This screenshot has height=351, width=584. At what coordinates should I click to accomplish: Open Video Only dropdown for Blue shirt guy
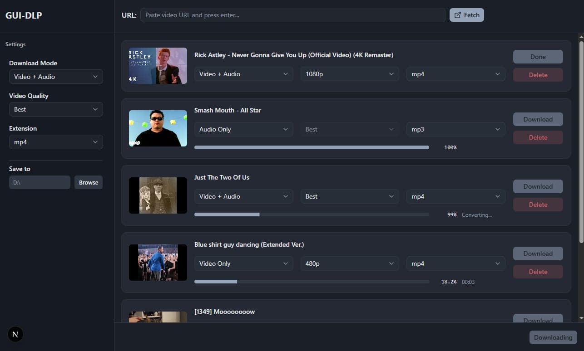244,263
